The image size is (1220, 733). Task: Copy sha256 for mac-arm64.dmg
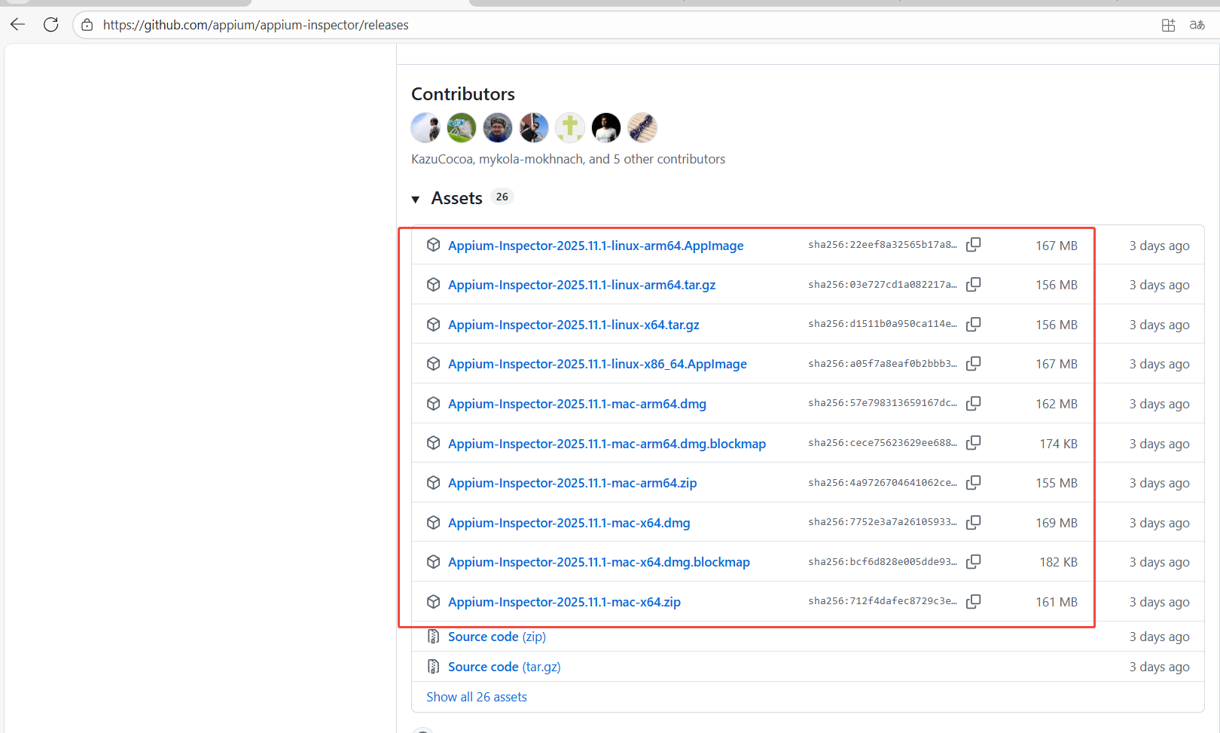(974, 403)
